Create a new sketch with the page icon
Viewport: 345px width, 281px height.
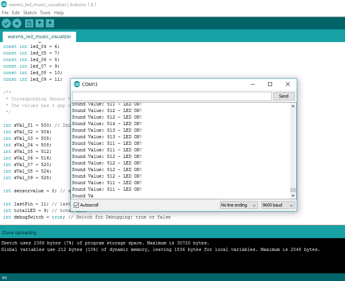click(29, 23)
